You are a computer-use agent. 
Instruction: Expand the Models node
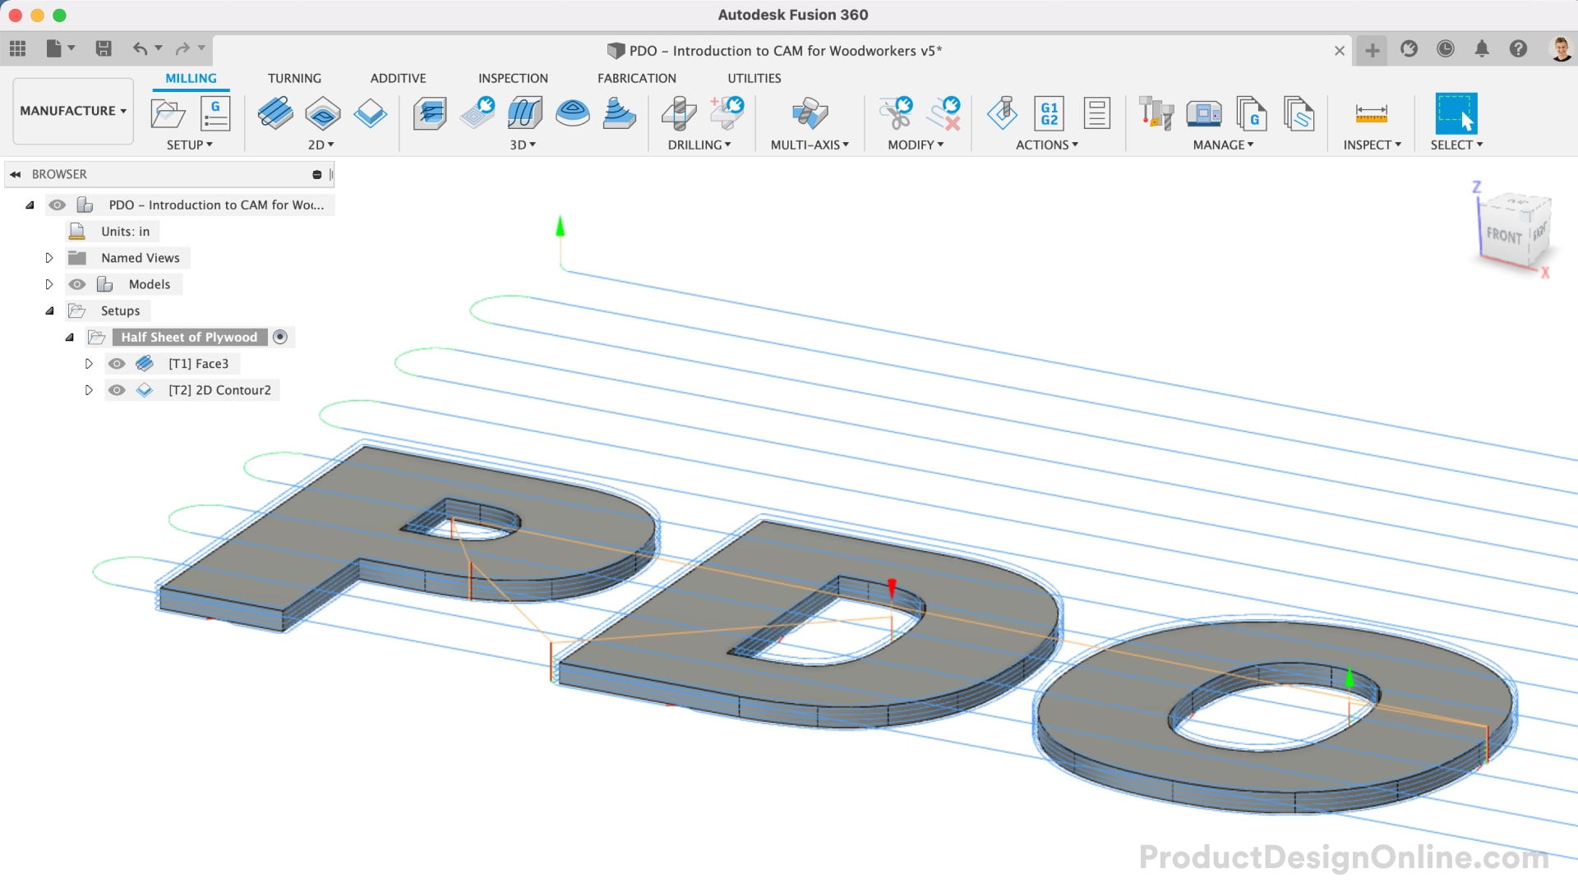(49, 284)
